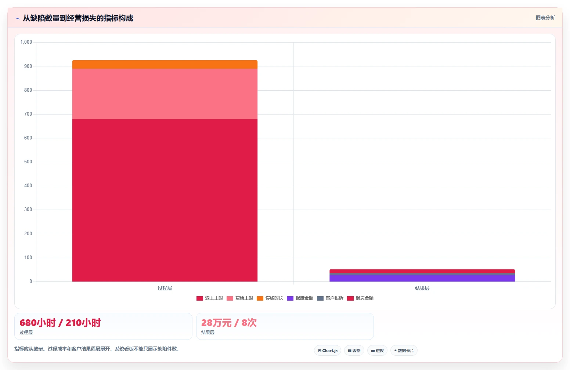Click the red 返工工时 bar segment
Image resolution: width=570 pixels, height=370 pixels.
pyautogui.click(x=165, y=200)
